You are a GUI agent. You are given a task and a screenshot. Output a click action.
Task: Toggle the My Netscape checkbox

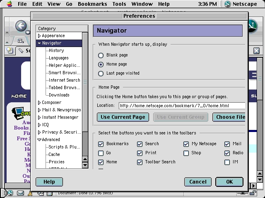pyautogui.click(x=186, y=144)
